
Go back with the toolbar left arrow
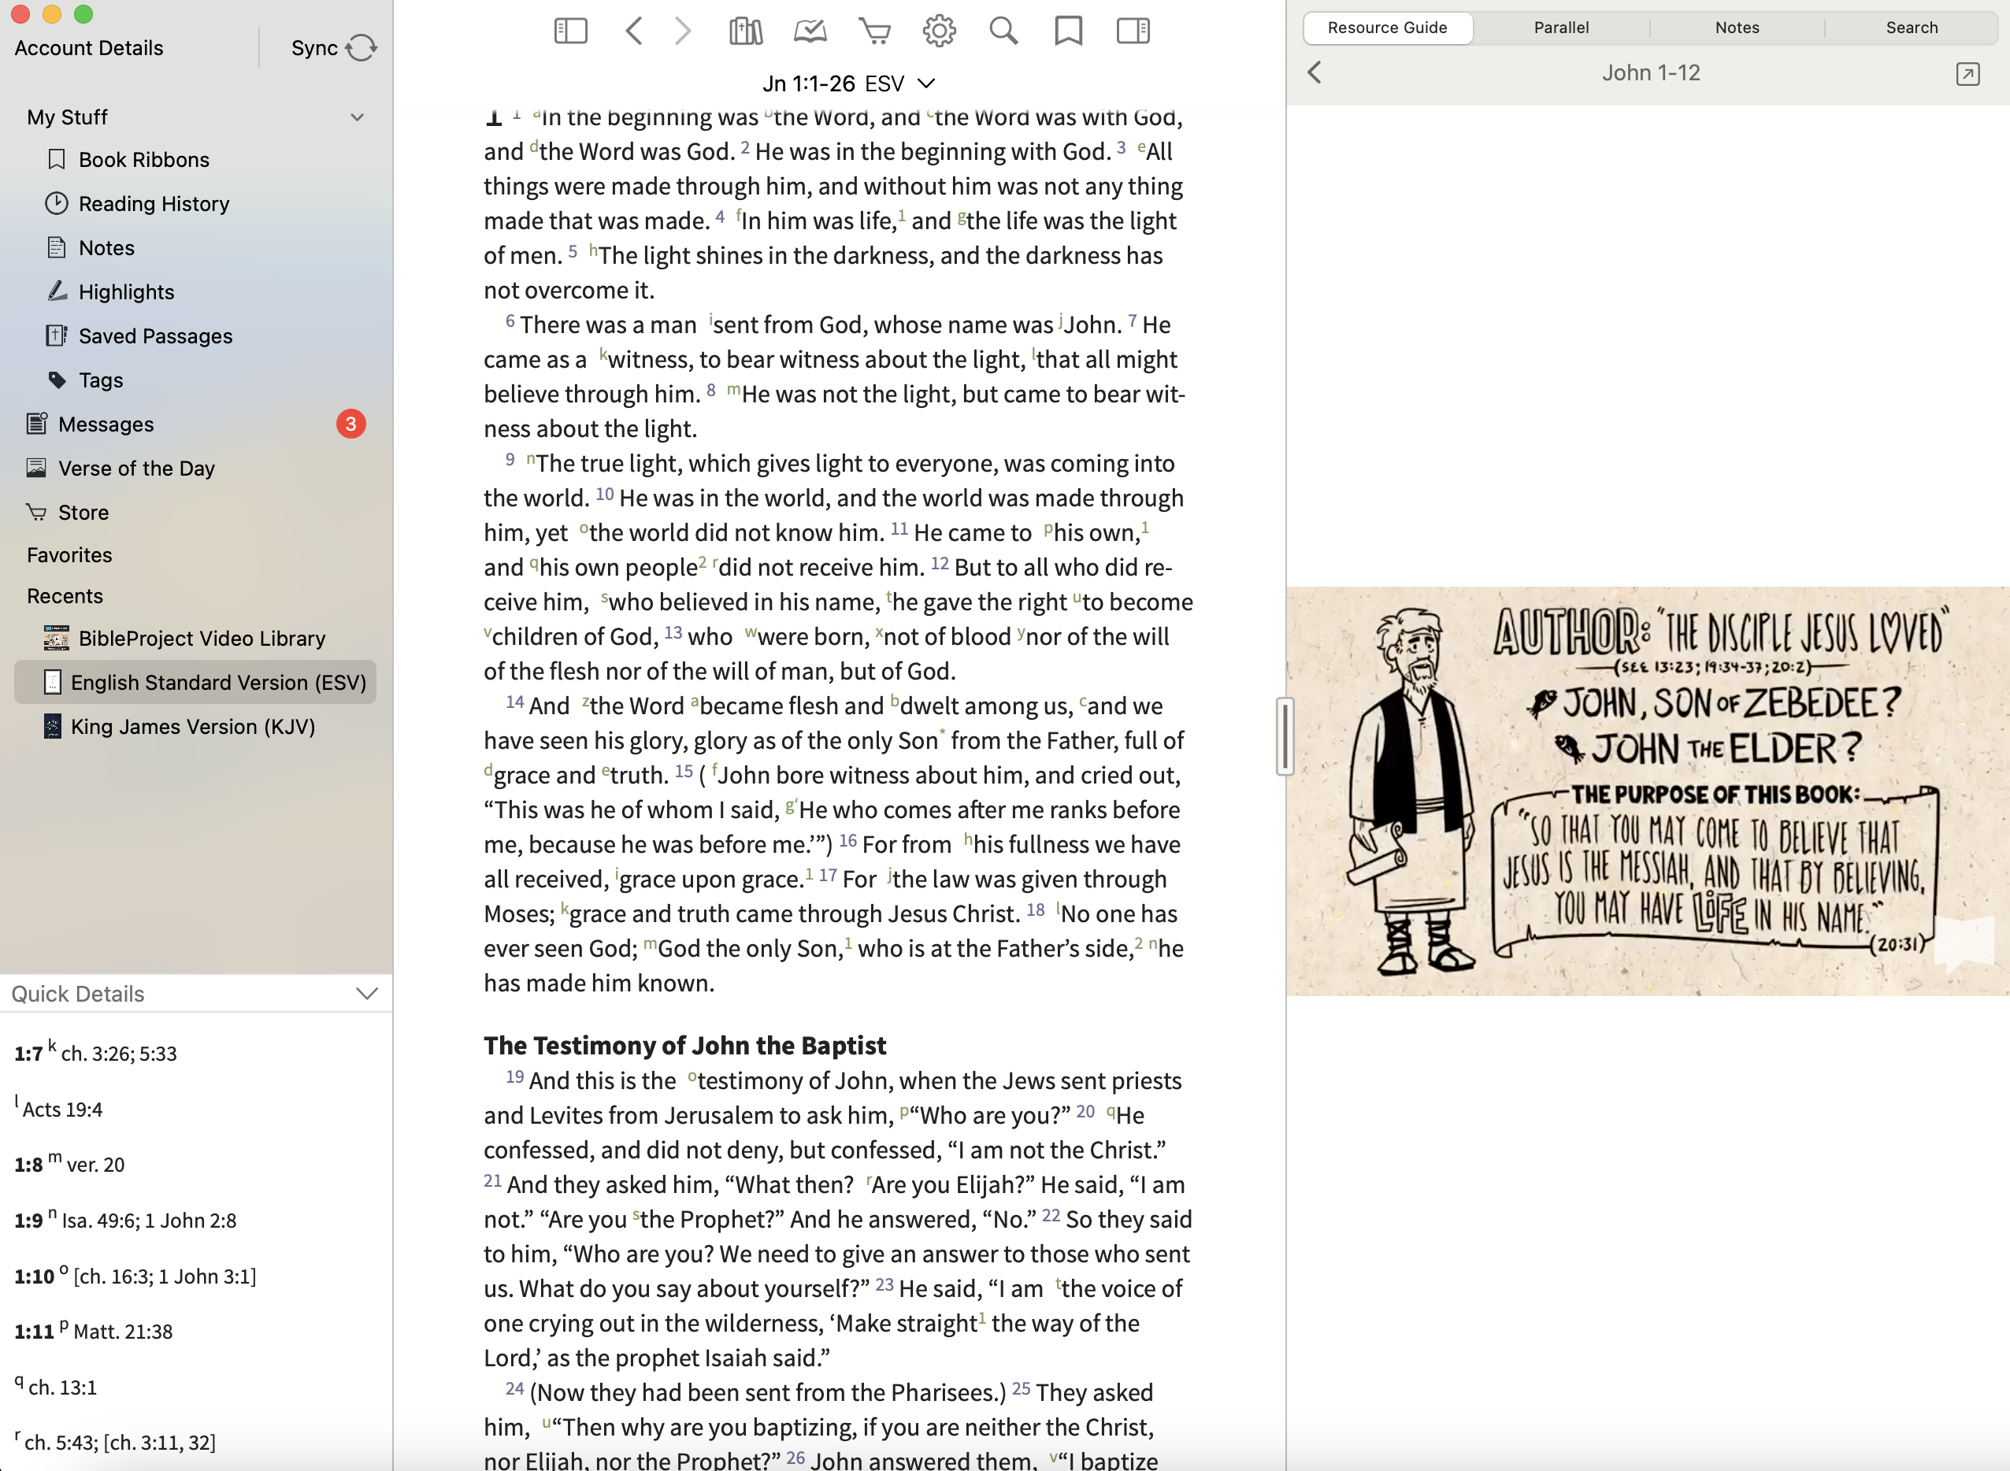[x=633, y=31]
